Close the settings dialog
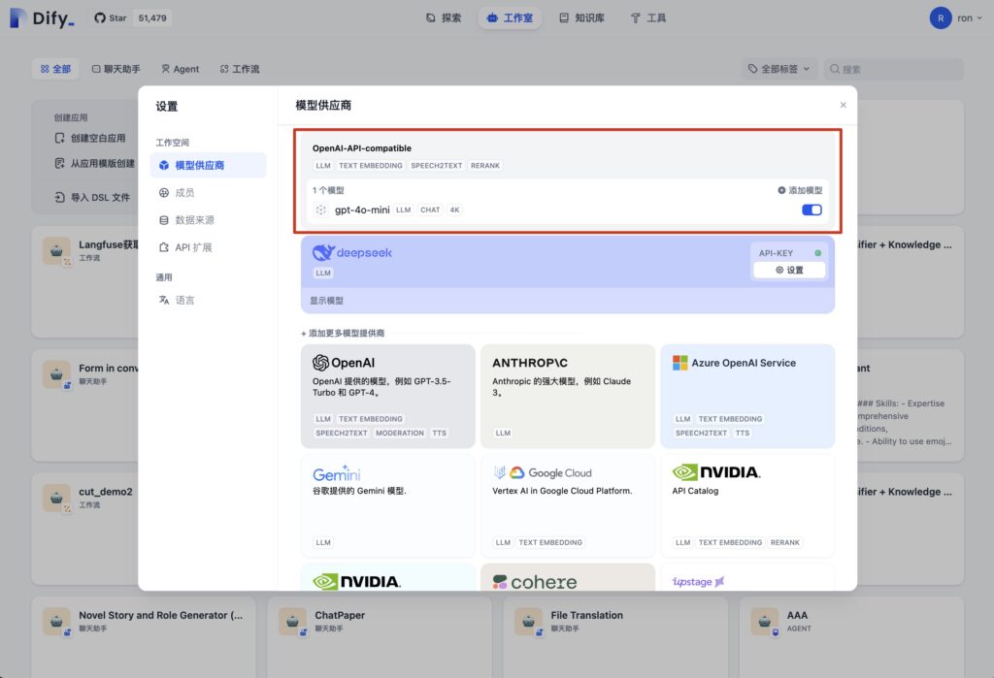994x678 pixels. (843, 105)
